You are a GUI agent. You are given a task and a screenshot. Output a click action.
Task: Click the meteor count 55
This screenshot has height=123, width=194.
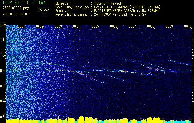[x=45, y=14]
